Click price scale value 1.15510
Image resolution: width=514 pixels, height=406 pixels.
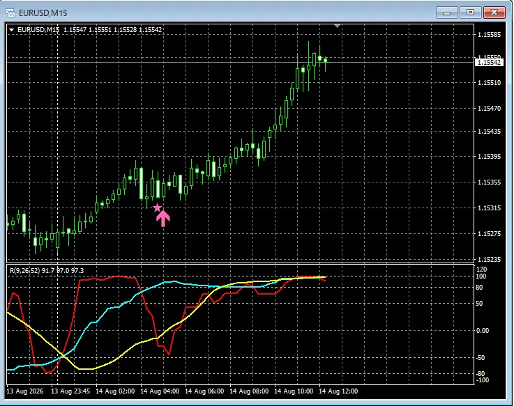pos(489,82)
